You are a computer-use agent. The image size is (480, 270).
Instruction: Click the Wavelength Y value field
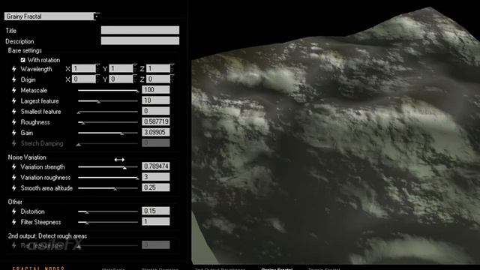[x=121, y=68]
